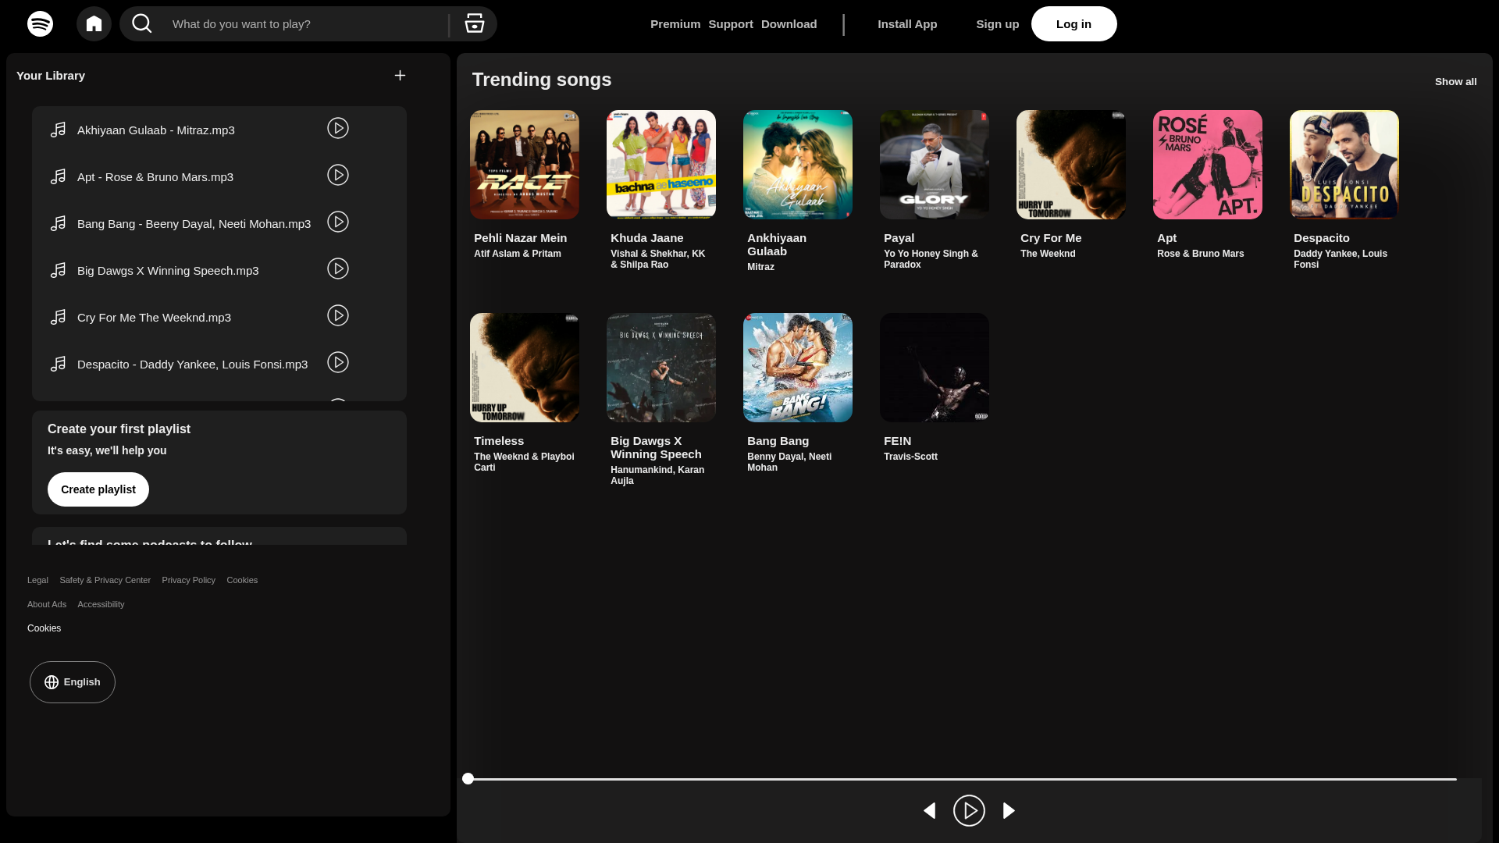Open the Privacy Policy link

[188, 580]
